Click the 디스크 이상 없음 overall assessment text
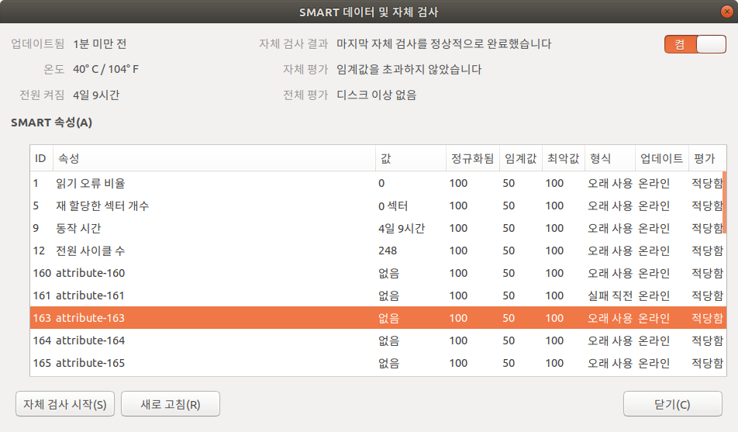This screenshot has width=738, height=432. (377, 95)
